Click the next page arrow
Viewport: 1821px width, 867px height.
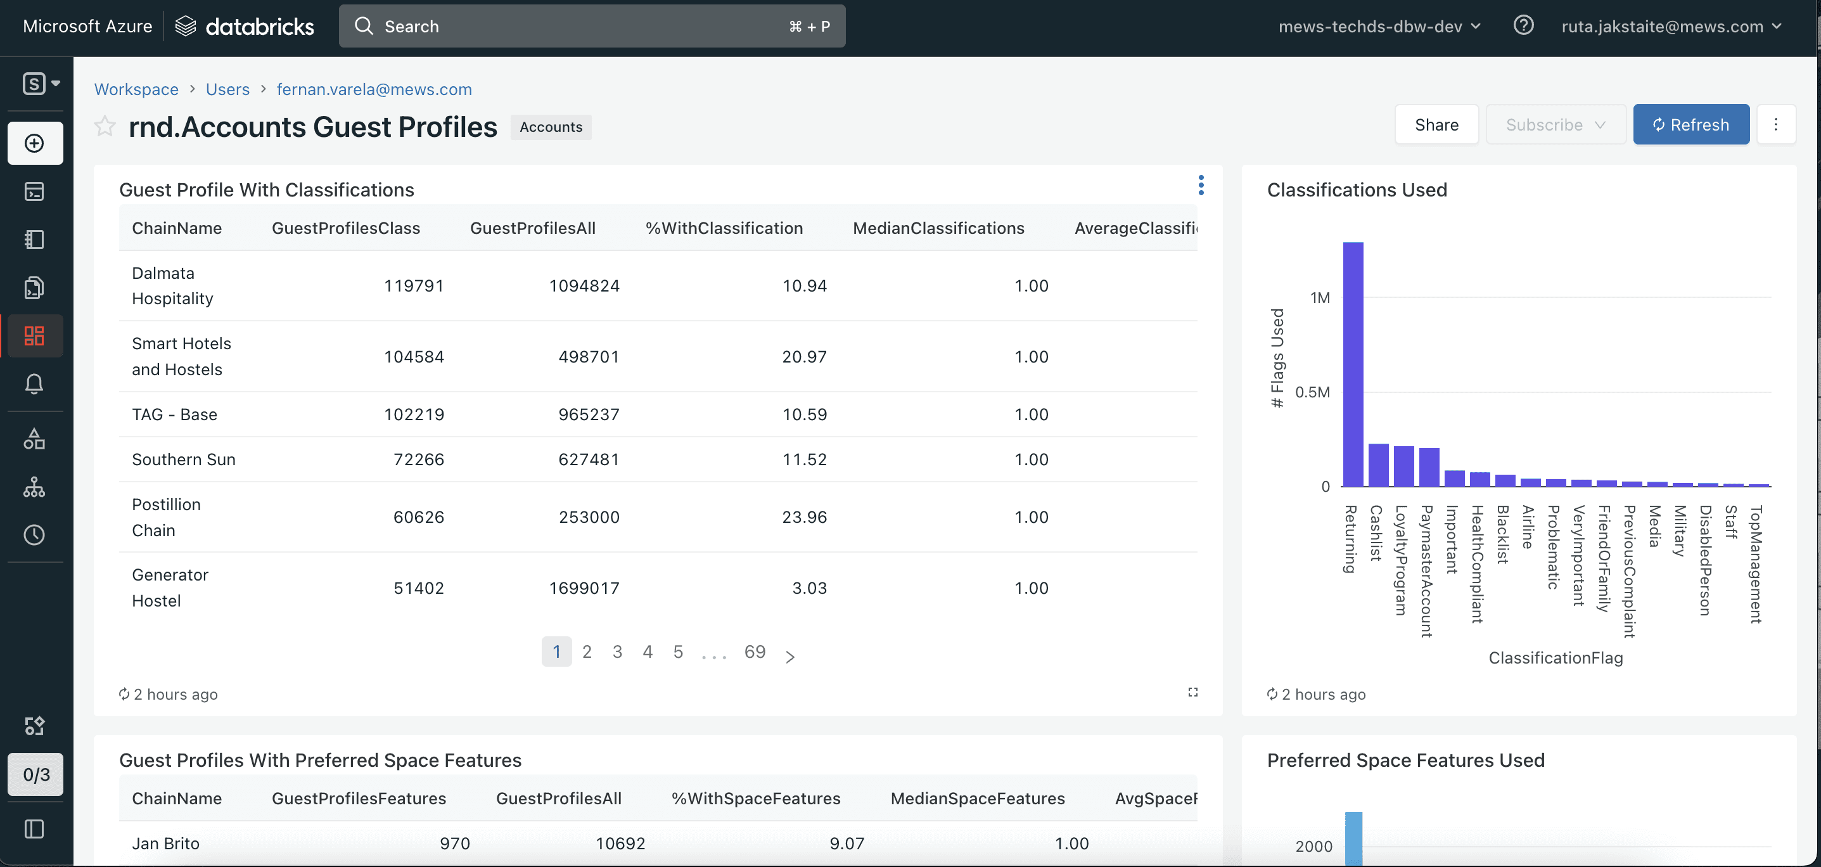[790, 657]
